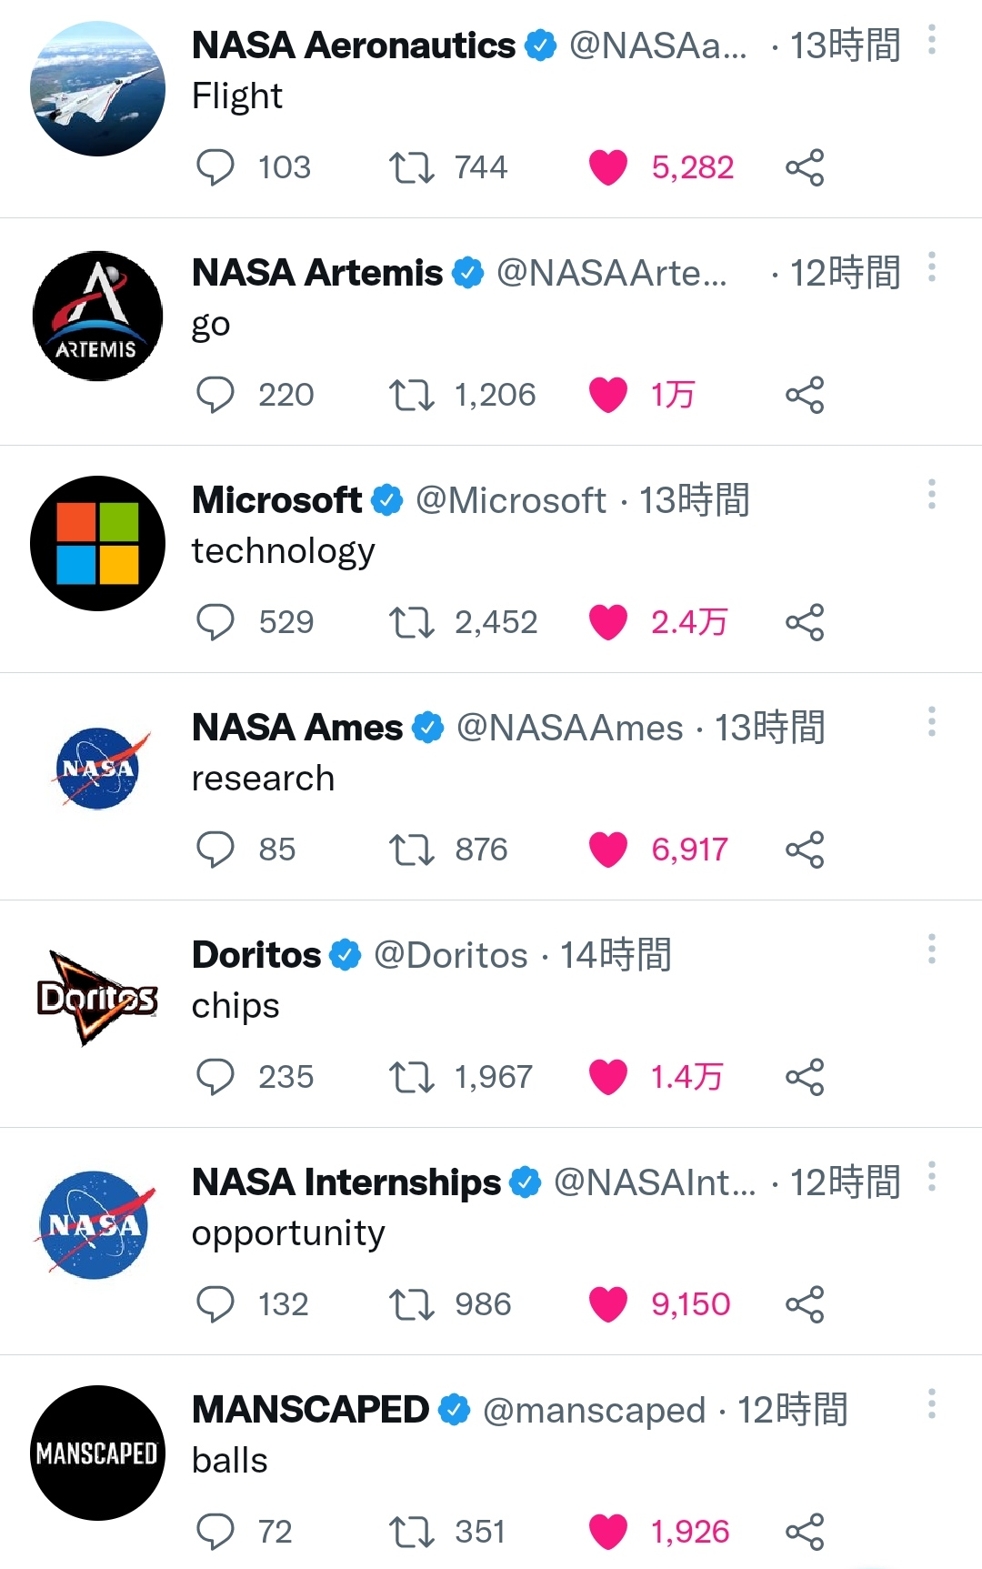Open the Doritos logo avatar
Screen dimensions: 982x1569
tap(97, 998)
